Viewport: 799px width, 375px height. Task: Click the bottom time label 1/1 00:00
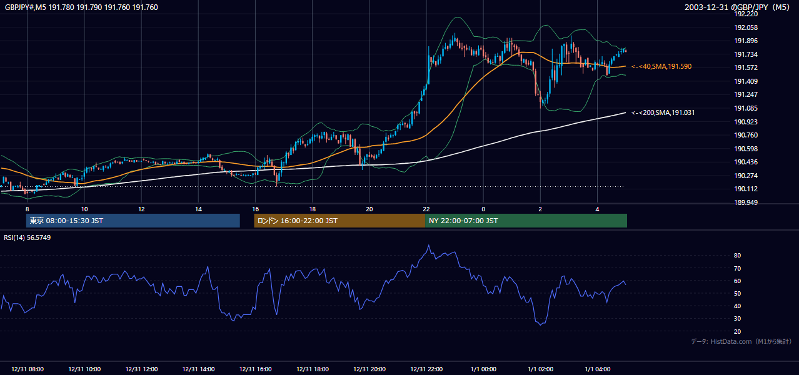(483, 369)
